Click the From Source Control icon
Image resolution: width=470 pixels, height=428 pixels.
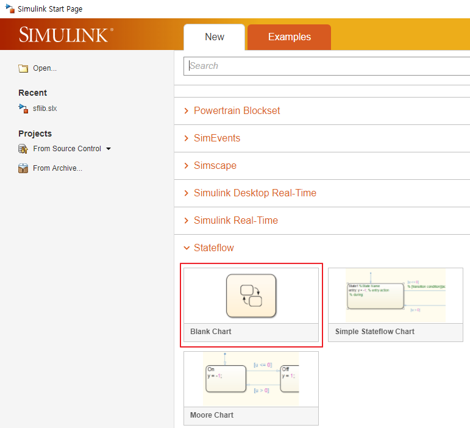pos(23,149)
